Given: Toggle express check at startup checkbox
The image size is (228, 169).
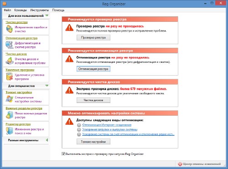Looking at the screenshot, I should pyautogui.click(x=63, y=154).
